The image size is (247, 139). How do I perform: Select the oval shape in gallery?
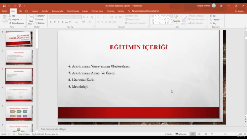165,16
